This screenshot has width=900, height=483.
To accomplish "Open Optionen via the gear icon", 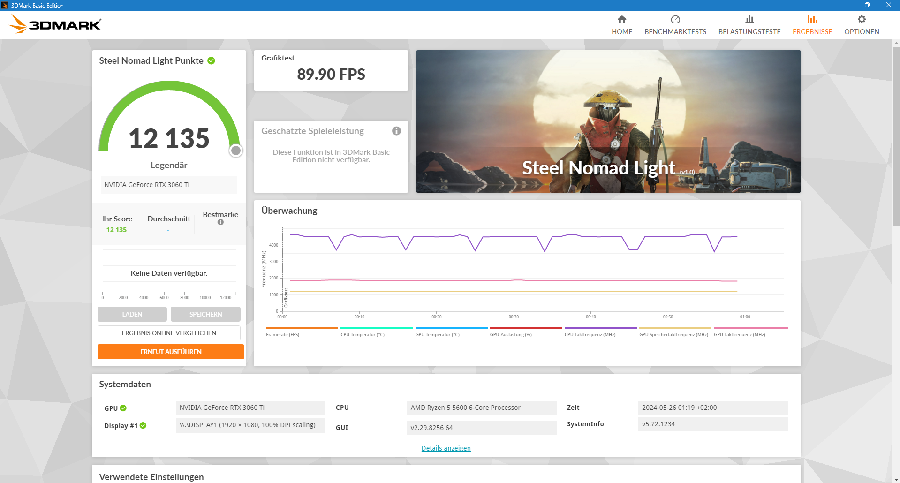I will point(862,20).
